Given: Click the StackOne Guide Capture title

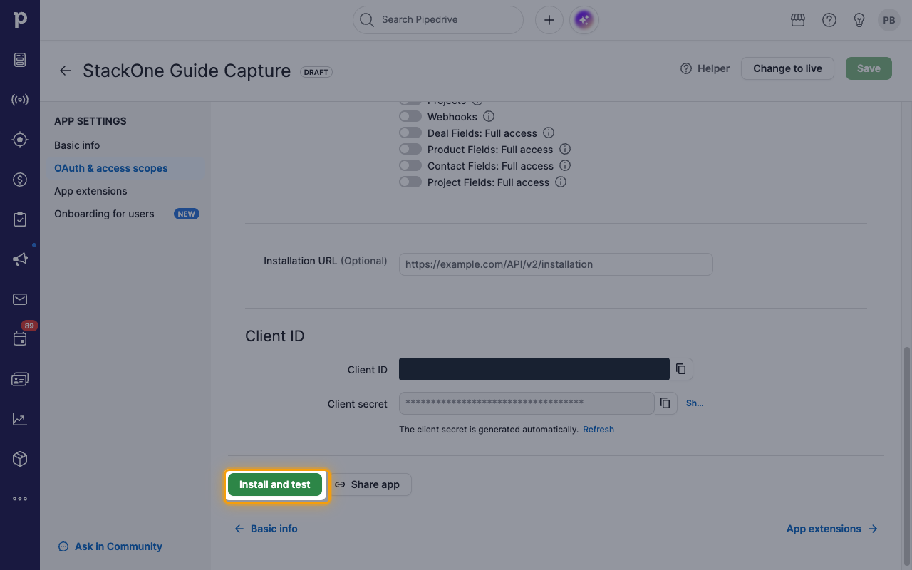Looking at the screenshot, I should (x=187, y=71).
